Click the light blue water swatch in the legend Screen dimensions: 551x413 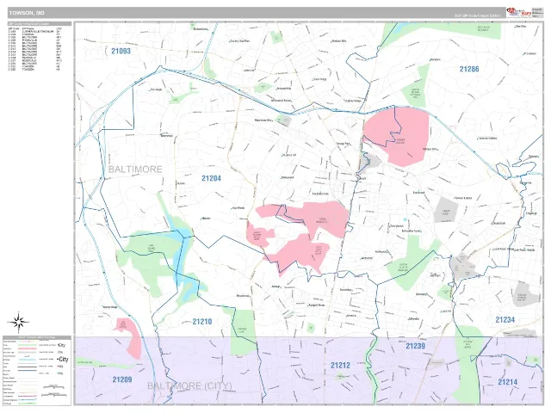(27, 360)
